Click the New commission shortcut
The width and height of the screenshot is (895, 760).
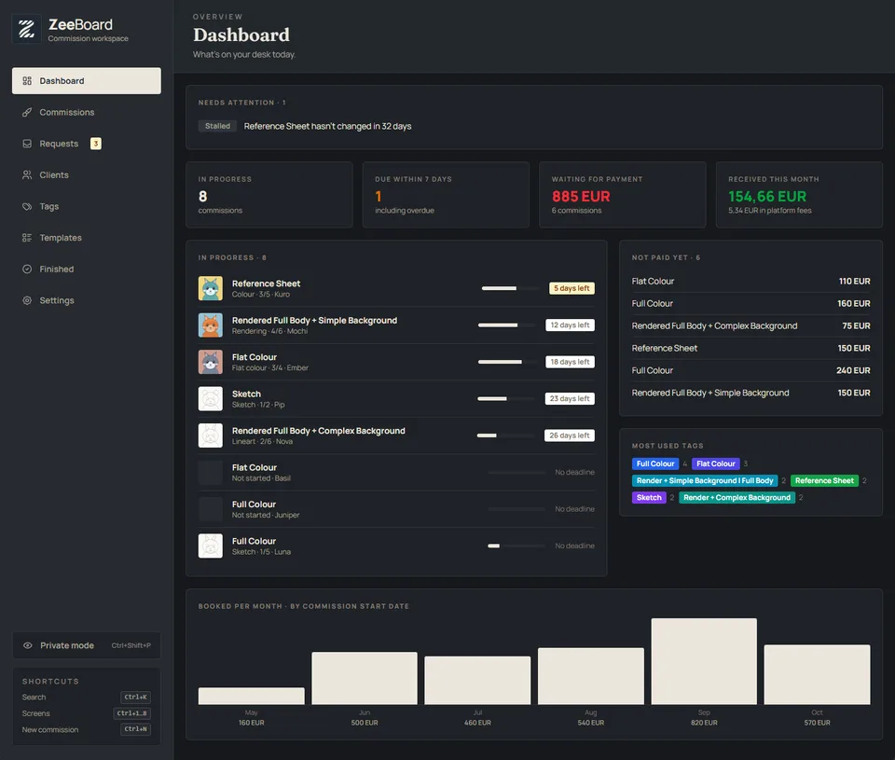click(86, 730)
